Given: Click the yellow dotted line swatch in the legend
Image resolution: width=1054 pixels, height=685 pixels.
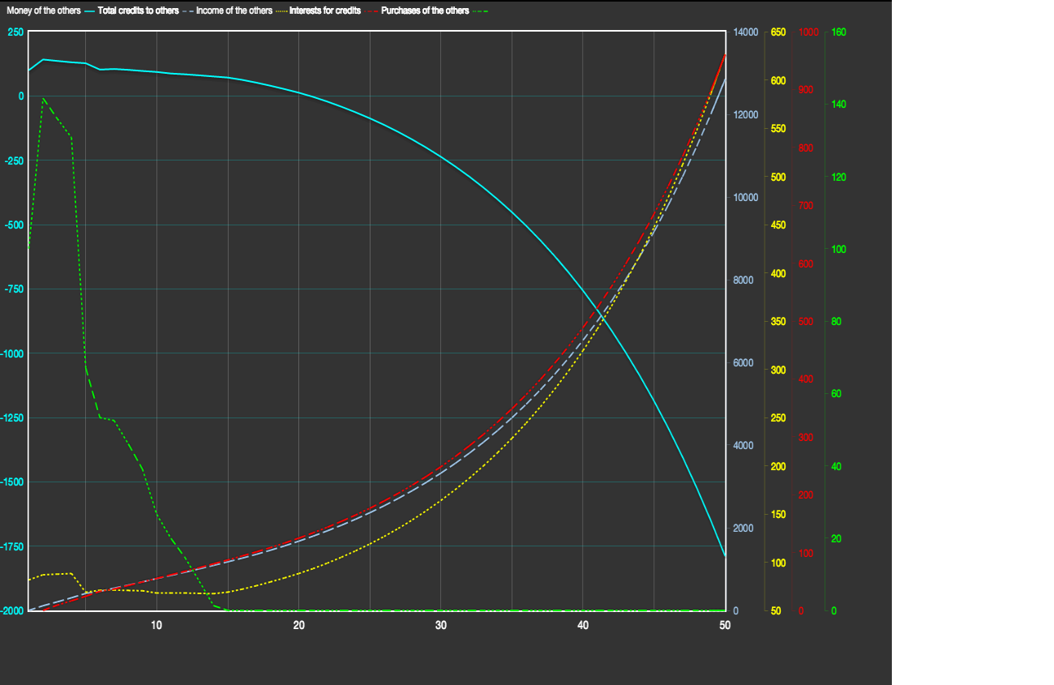Looking at the screenshot, I should (281, 11).
